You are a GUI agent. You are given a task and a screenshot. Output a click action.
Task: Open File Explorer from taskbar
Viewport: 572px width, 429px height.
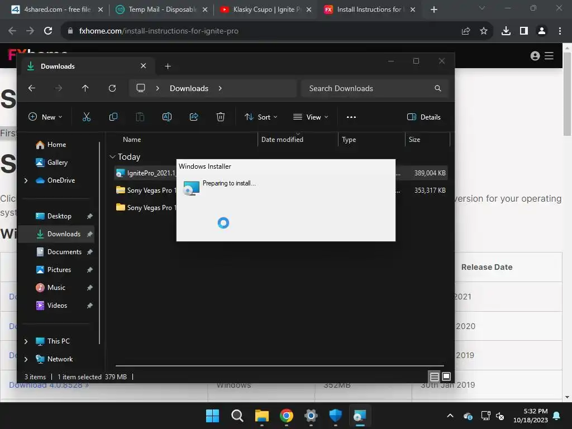261,416
